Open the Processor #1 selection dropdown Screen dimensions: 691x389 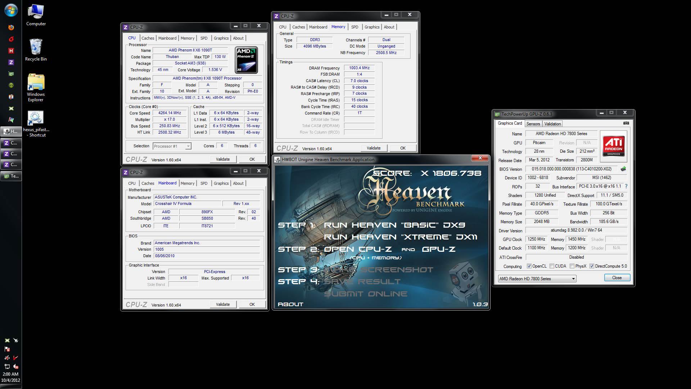pos(172,146)
